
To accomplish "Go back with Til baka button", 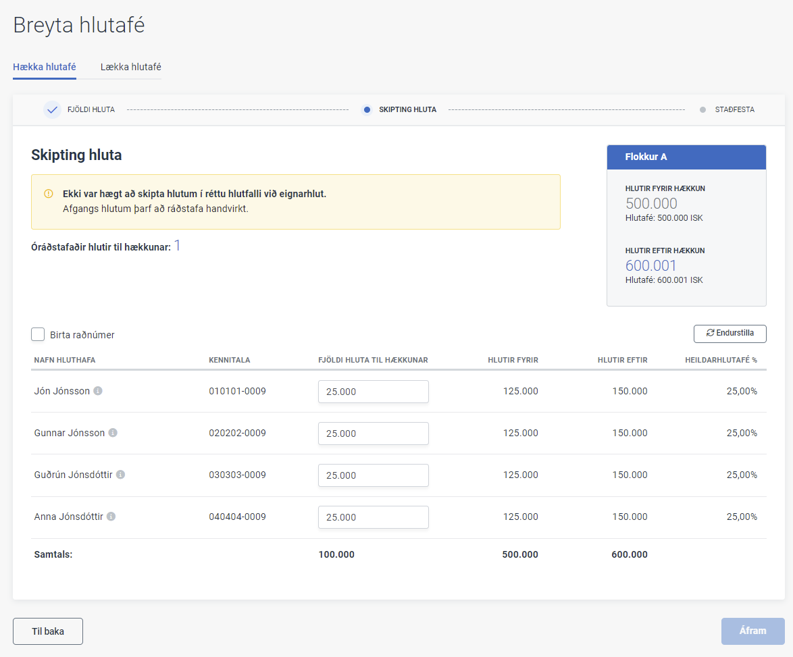I will pyautogui.click(x=48, y=631).
